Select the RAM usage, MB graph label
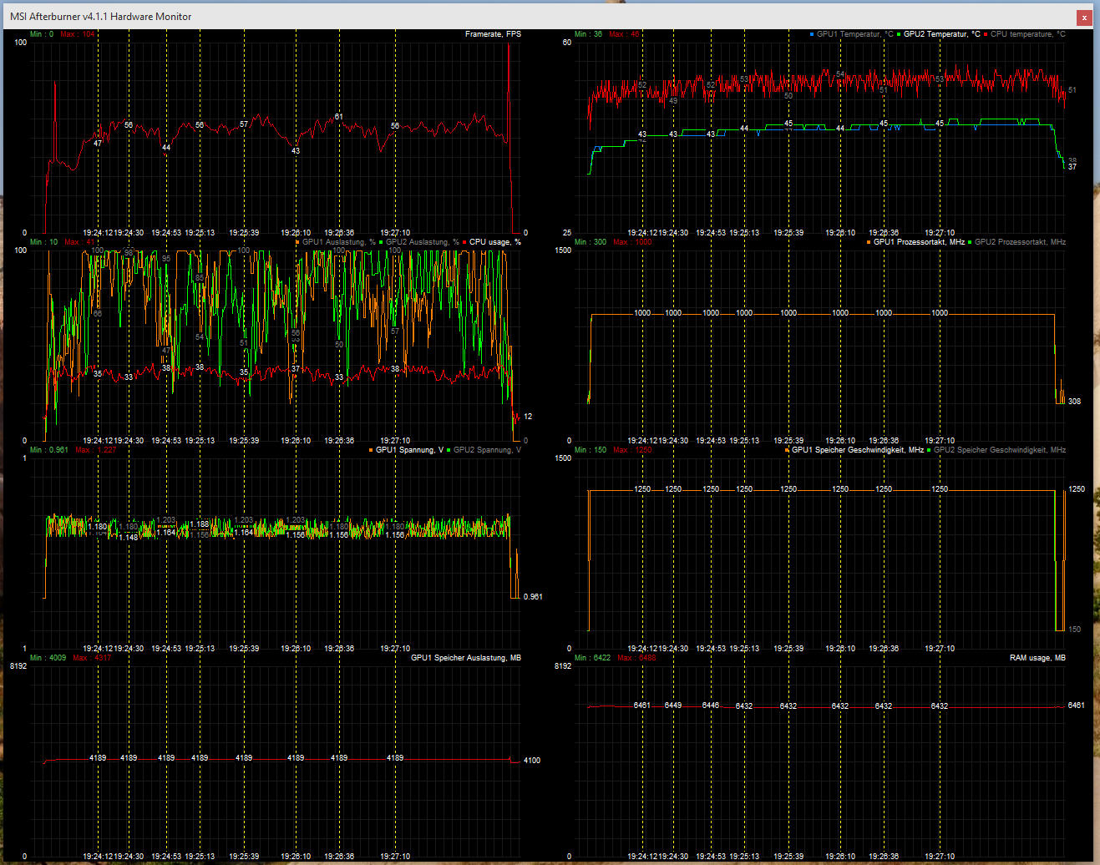Viewport: 1100px width, 865px height. [x=1037, y=658]
